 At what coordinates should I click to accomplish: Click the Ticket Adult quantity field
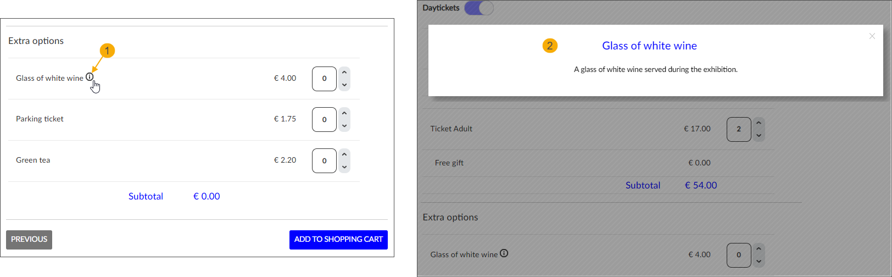pos(738,129)
